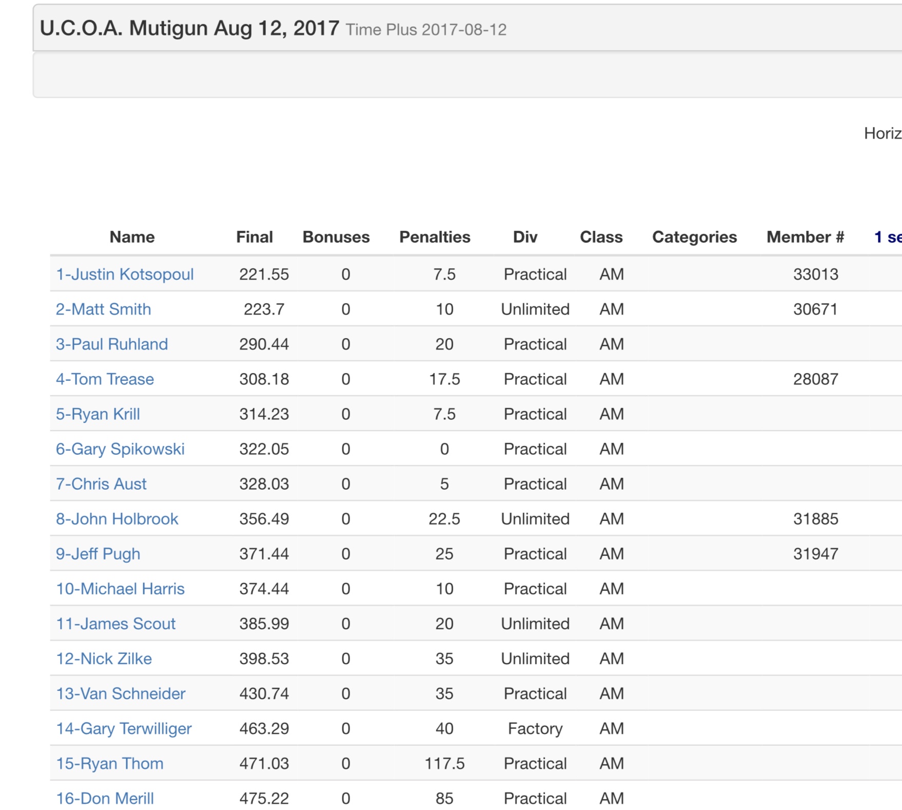Click penalty value 117.5 for Ryan Thom
The image size is (902, 810).
(444, 763)
